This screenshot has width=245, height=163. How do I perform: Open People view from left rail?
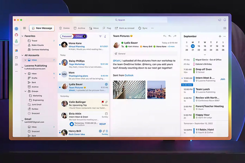coord(16,64)
